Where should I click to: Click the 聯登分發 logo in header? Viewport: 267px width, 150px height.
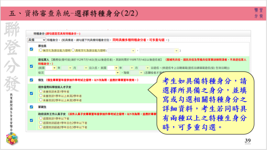pyautogui.click(x=259, y=13)
